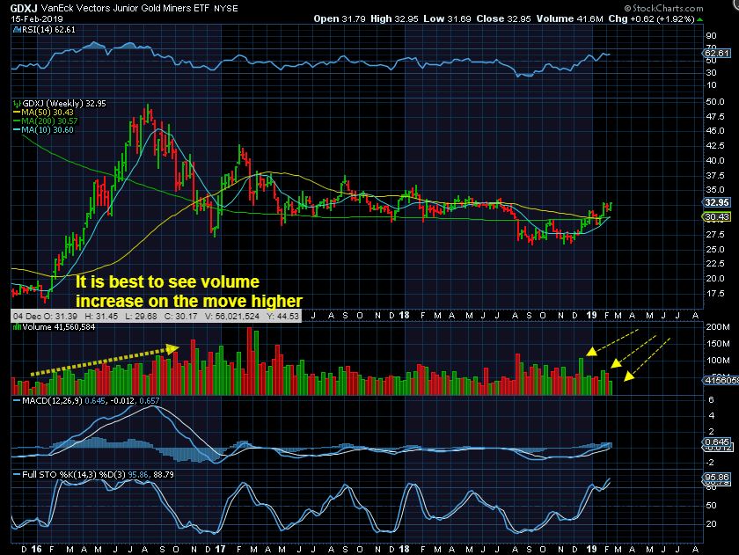Click year 18 on the axis above Volume panel
739x555 pixels.
point(404,315)
